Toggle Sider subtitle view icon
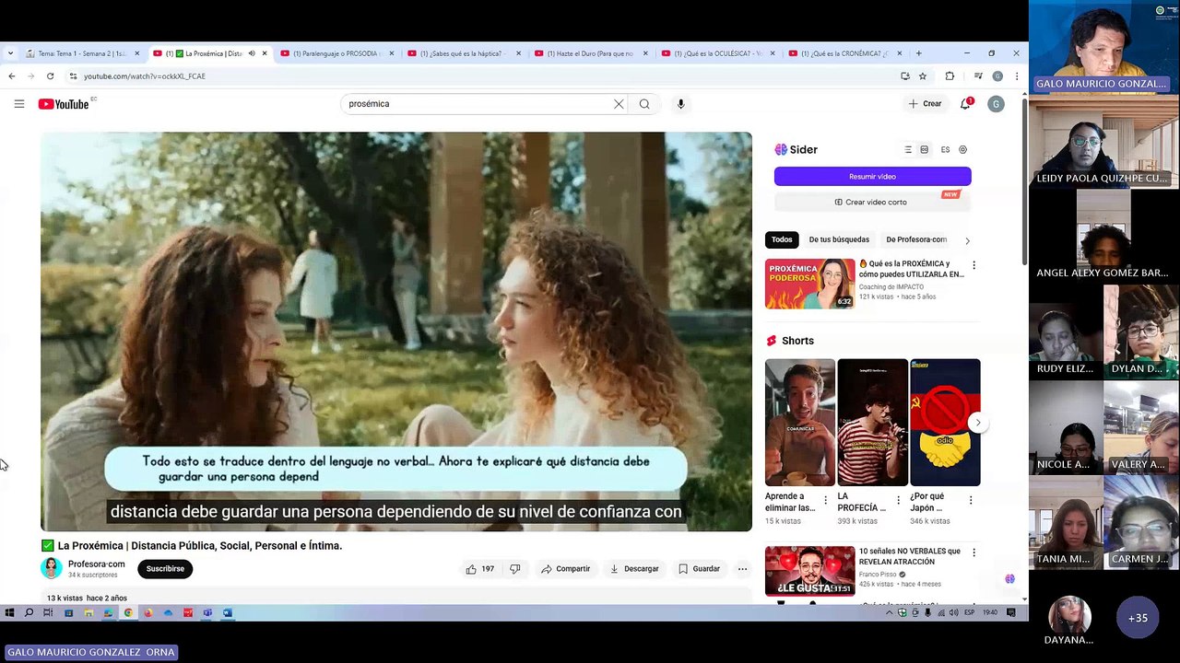This screenshot has width=1180, height=663. 925,149
